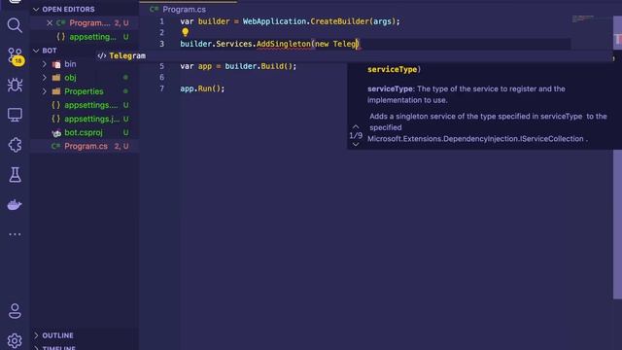The width and height of the screenshot is (622, 350).
Task: Open the Extensions view icon
Action: [x=15, y=145]
